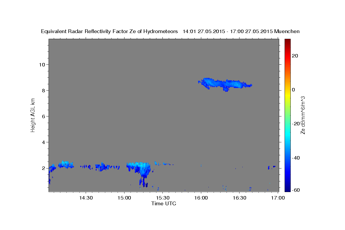This screenshot has width=345, height=230.
Task: Click the 16:30 time tick label
Action: click(x=239, y=198)
